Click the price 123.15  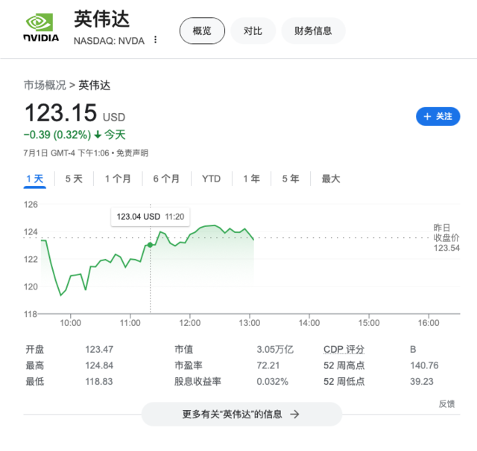point(60,112)
